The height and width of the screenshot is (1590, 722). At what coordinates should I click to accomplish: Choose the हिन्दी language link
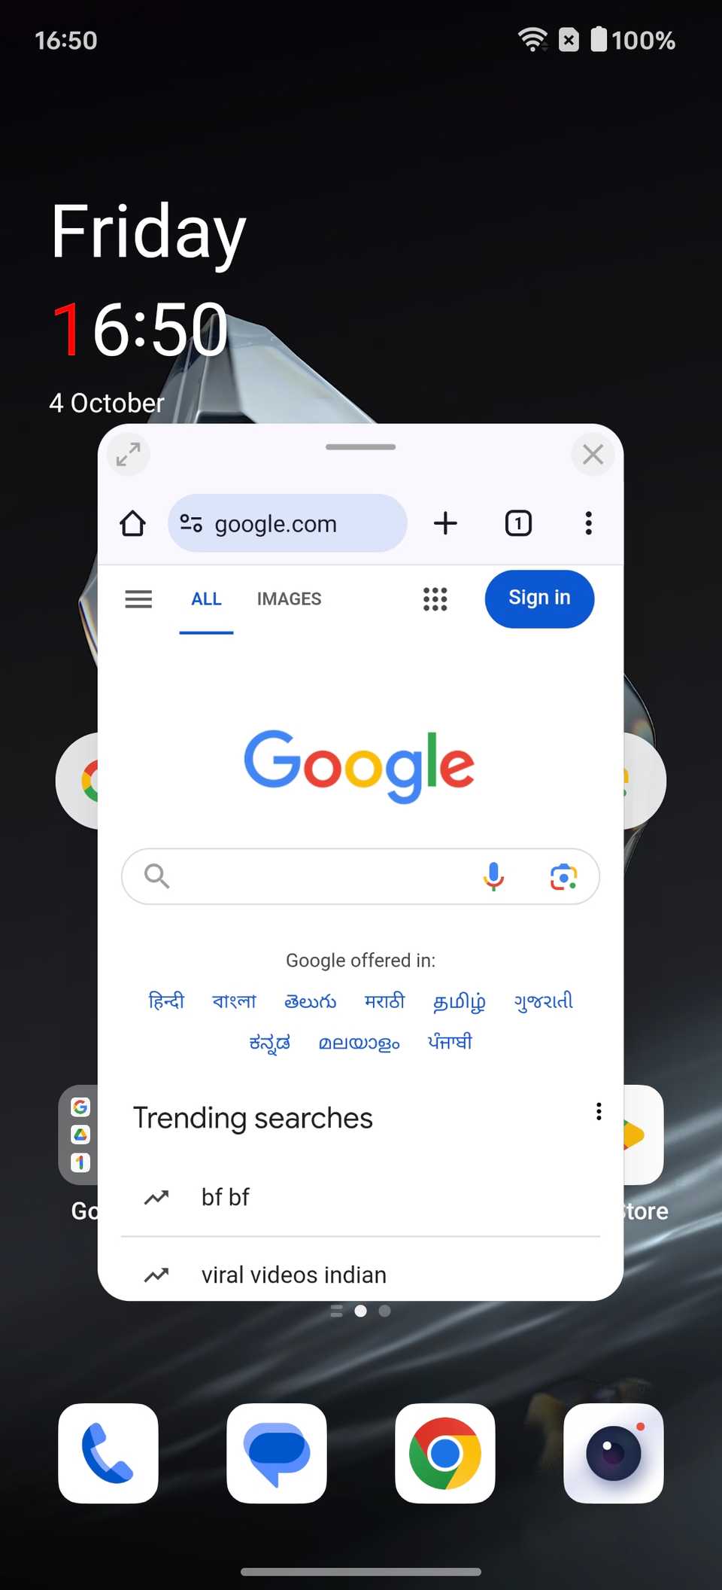[166, 1001]
